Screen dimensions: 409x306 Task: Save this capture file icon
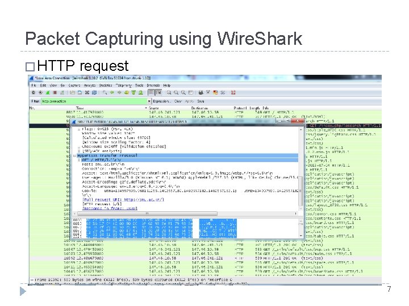click(x=80, y=92)
